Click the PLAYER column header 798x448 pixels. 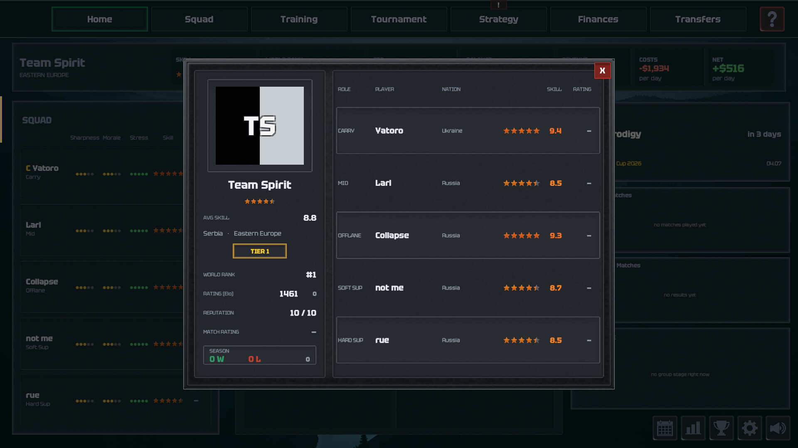pos(384,89)
